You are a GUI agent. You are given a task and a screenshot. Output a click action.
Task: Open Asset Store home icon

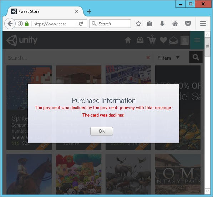[x=128, y=40]
